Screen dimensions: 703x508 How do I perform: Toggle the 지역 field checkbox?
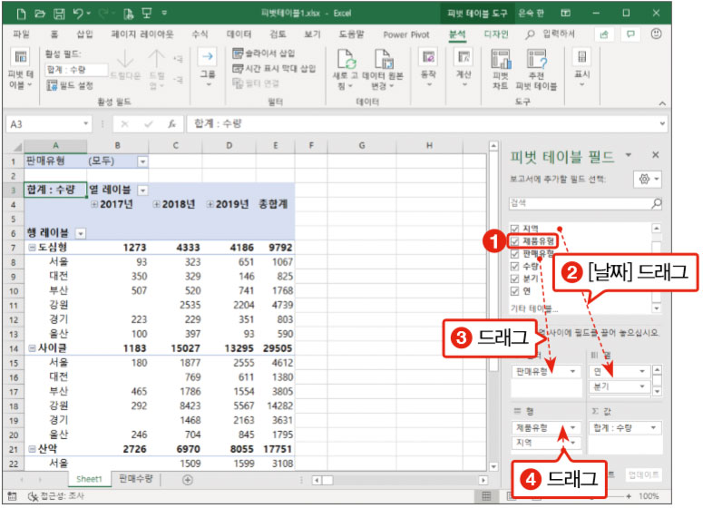(514, 229)
